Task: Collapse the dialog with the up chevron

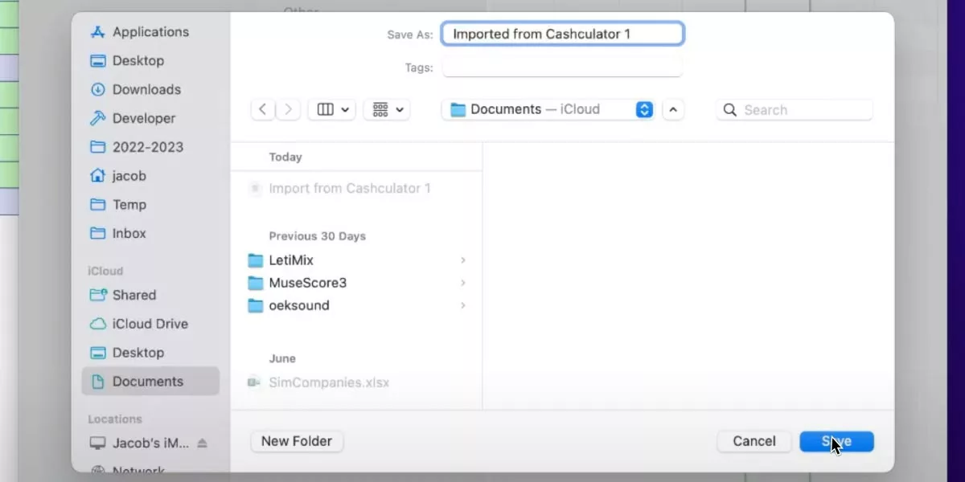Action: pos(673,110)
